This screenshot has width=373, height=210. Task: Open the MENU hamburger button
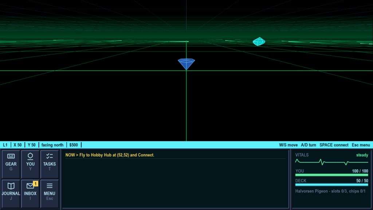tap(50, 194)
